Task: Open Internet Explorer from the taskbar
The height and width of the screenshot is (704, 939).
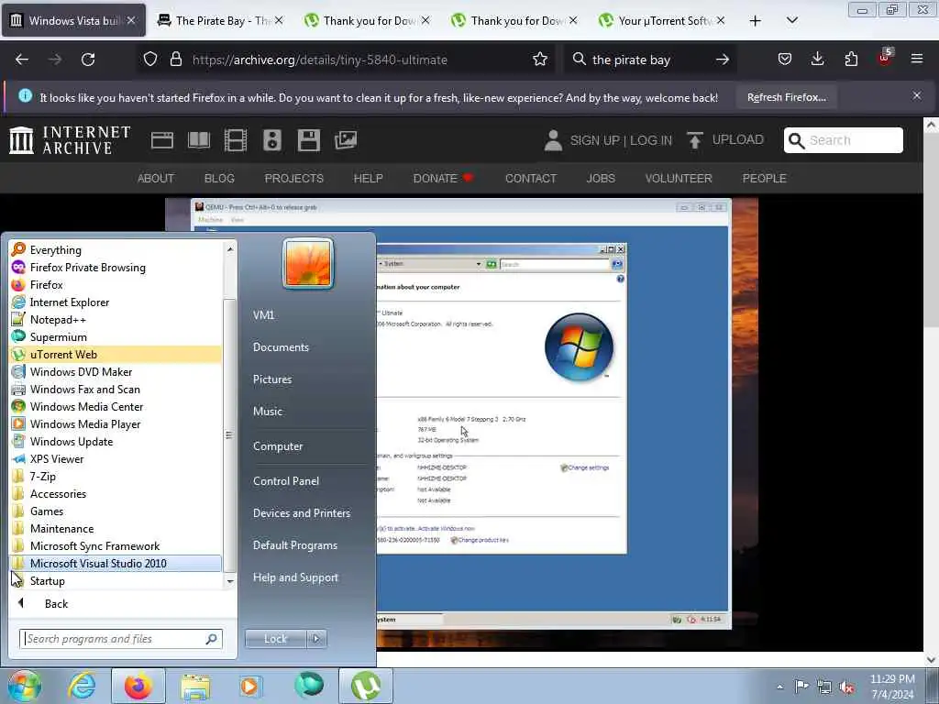Action: 82,686
